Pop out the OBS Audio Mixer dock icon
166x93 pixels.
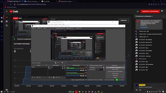87,65
